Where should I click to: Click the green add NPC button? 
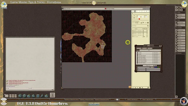point(158,67)
